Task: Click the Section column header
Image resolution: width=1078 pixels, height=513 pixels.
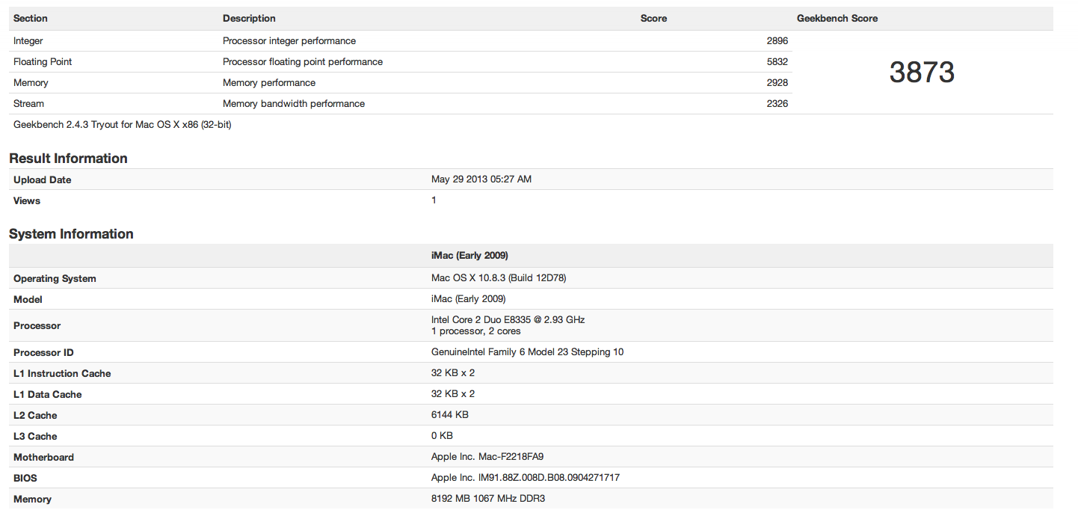Action: coord(31,19)
